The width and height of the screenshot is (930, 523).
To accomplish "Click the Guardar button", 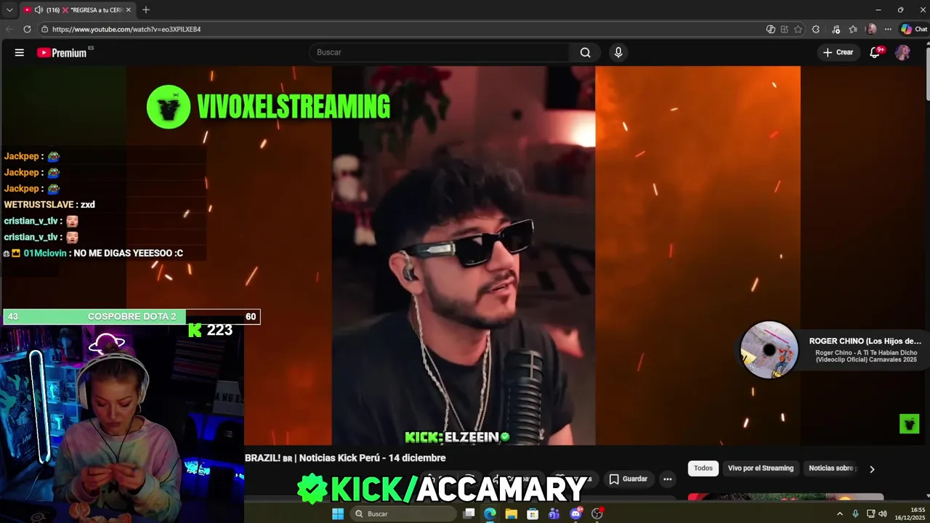I will point(628,479).
